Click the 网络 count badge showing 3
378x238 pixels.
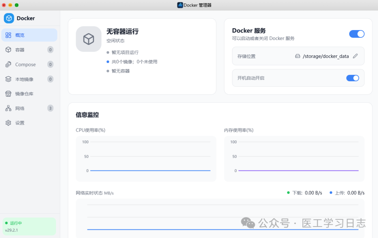pyautogui.click(x=50, y=108)
